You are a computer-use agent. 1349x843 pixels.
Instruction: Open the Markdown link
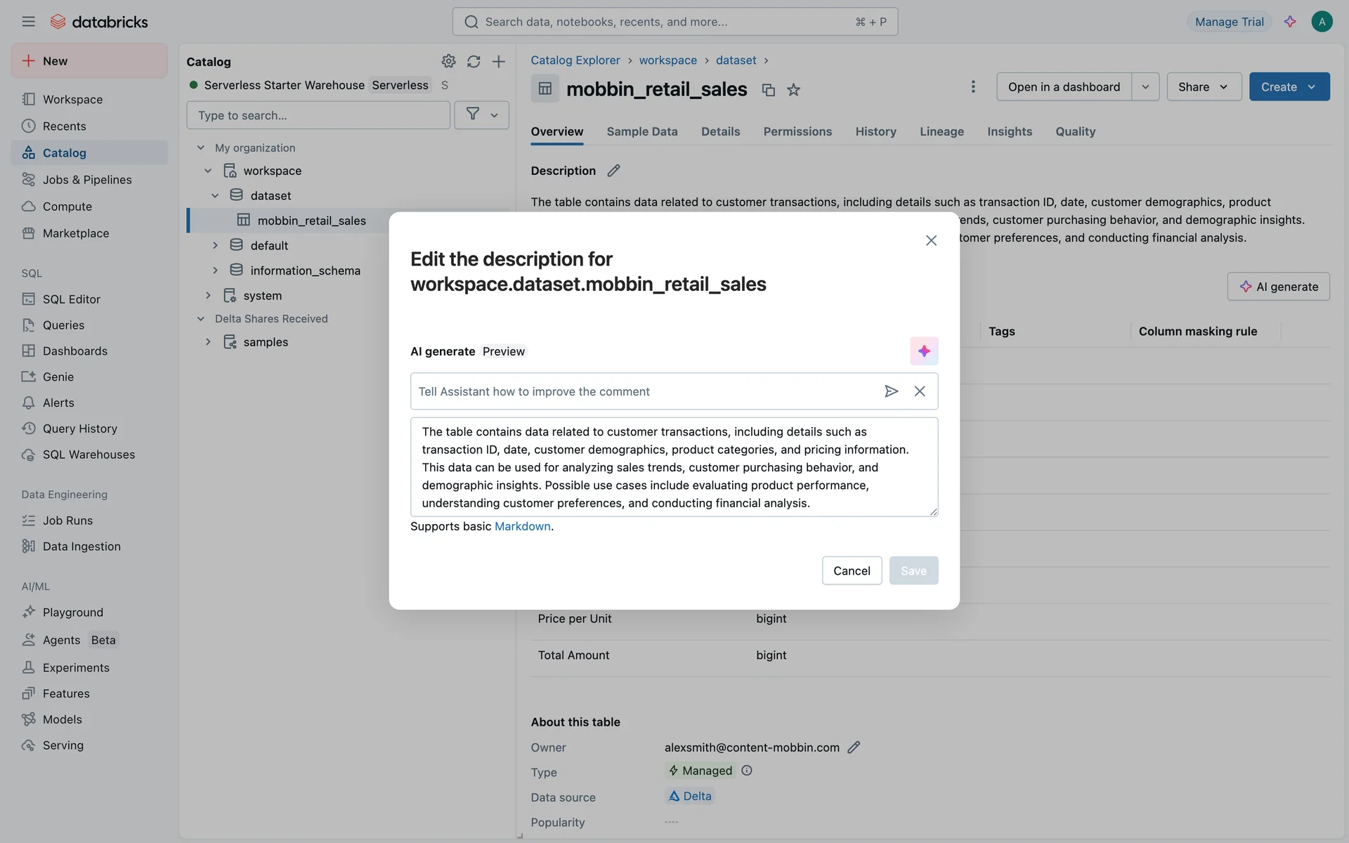pos(522,526)
